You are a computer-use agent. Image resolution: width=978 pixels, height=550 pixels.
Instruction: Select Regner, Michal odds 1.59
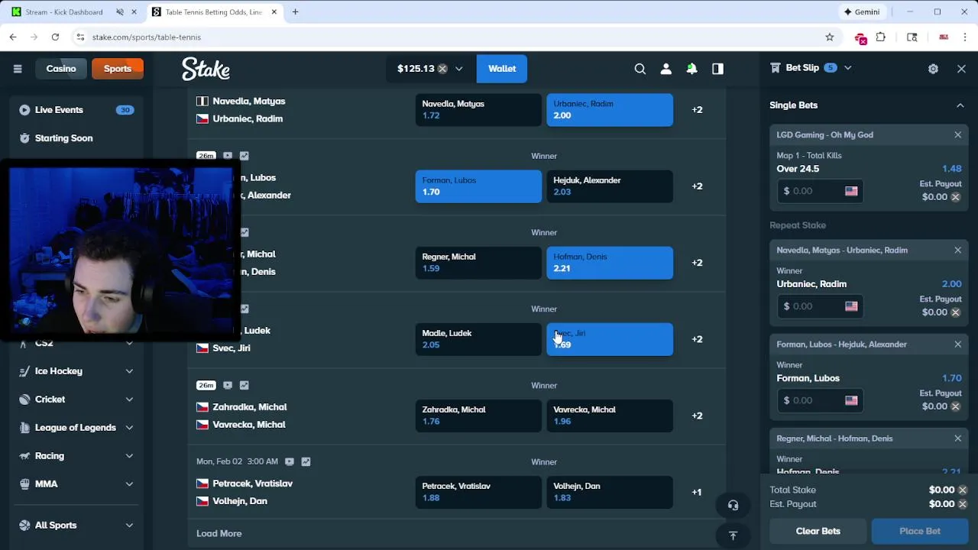point(478,263)
